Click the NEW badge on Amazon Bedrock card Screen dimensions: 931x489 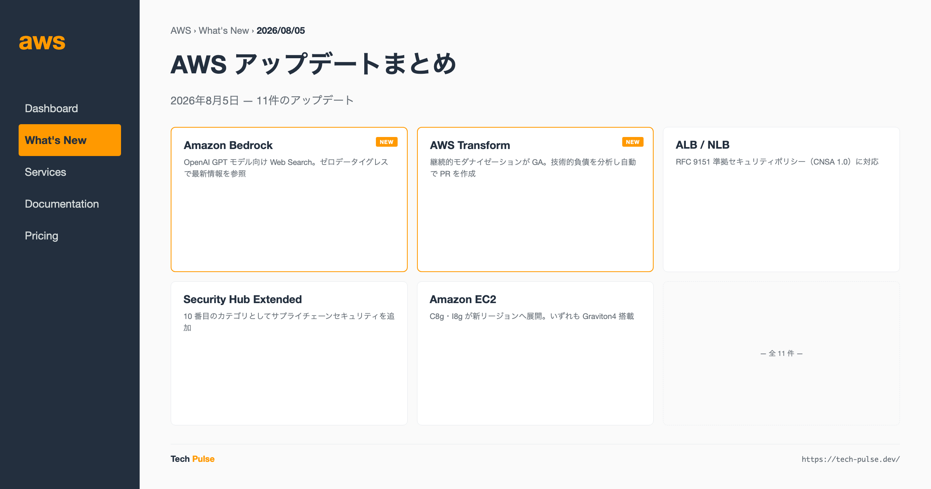coord(386,142)
